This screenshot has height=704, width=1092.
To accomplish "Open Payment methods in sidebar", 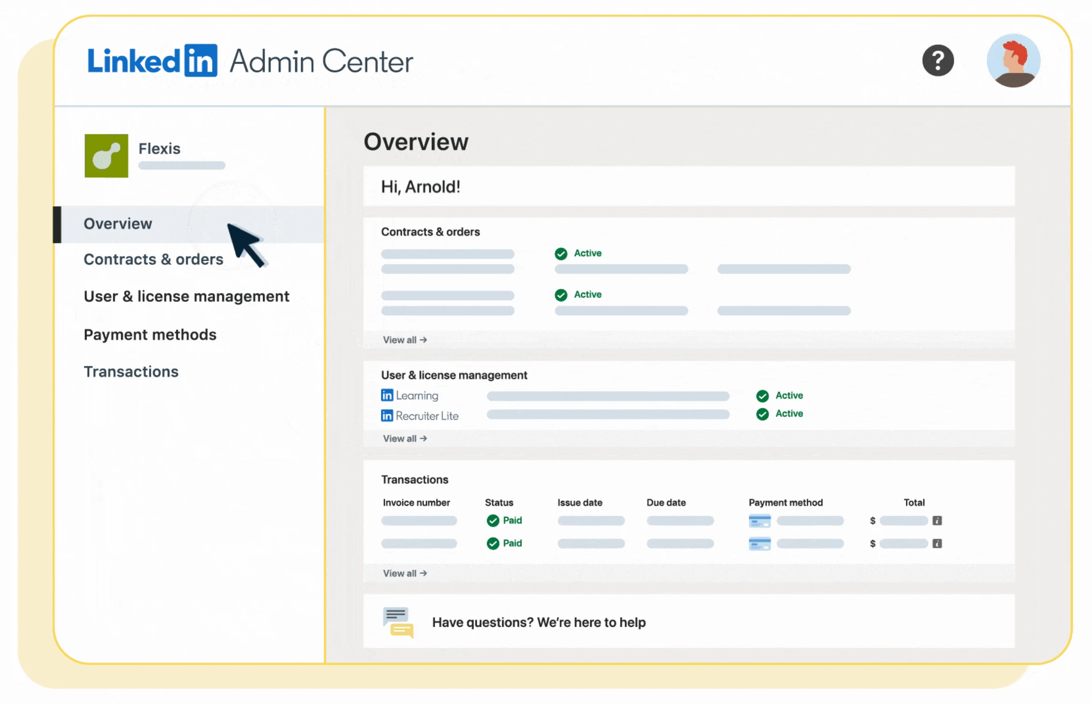I will click(150, 335).
